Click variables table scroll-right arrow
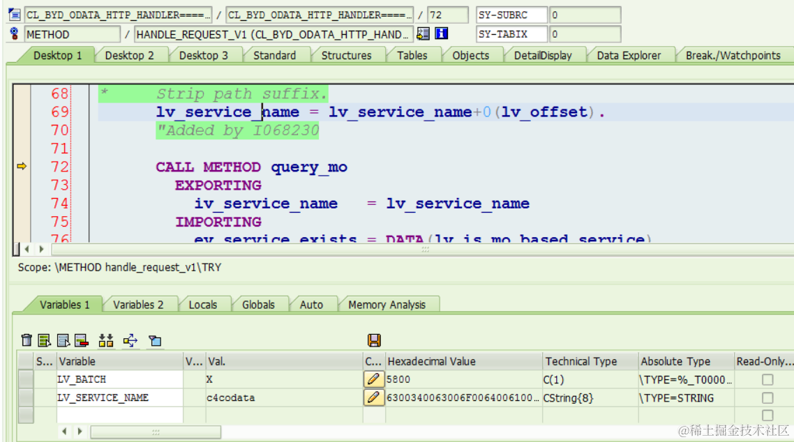Screen dimensions: 794x442 pos(80,432)
